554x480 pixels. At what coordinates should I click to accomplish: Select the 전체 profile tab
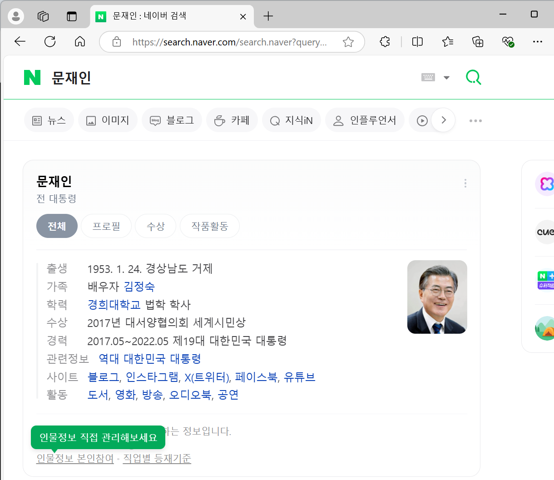tap(57, 226)
